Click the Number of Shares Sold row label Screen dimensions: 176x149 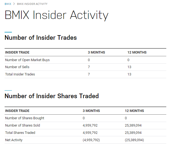pyautogui.click(x=22, y=125)
